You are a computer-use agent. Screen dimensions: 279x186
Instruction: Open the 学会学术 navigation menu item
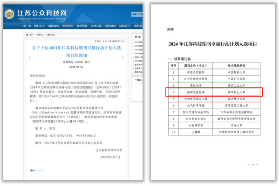click(68, 26)
